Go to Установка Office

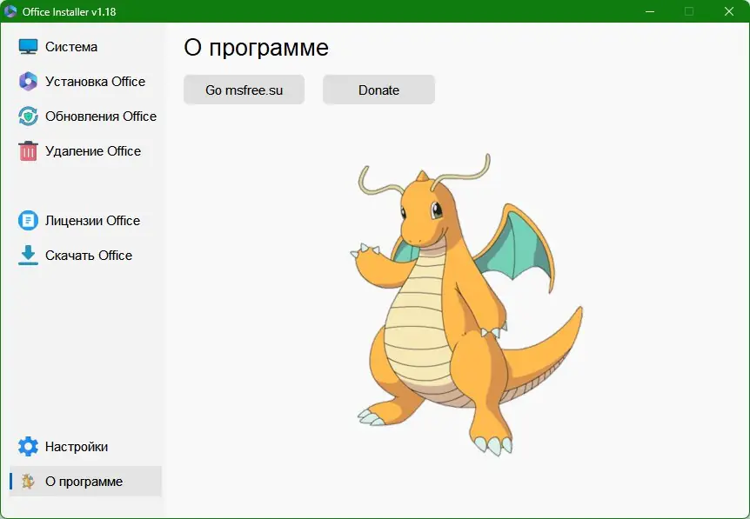coord(85,81)
